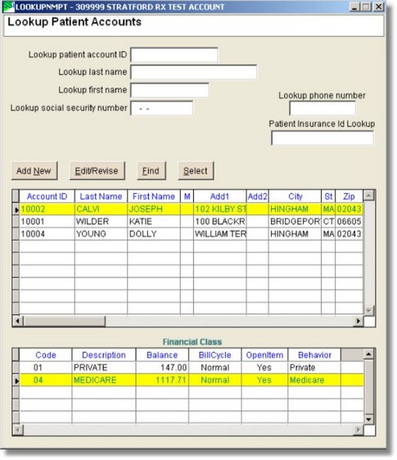
Task: Click Financial Class grid right scroll arrow
Action: pos(358,430)
